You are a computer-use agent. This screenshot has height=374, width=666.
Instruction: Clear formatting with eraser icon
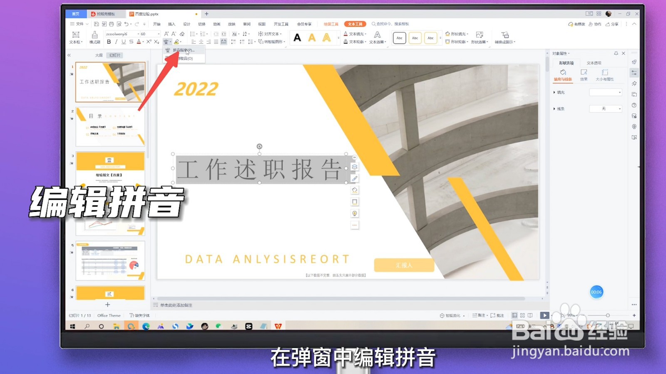[x=182, y=34]
